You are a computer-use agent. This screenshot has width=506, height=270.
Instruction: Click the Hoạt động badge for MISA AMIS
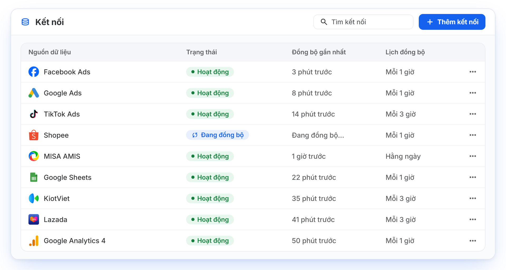(x=210, y=156)
